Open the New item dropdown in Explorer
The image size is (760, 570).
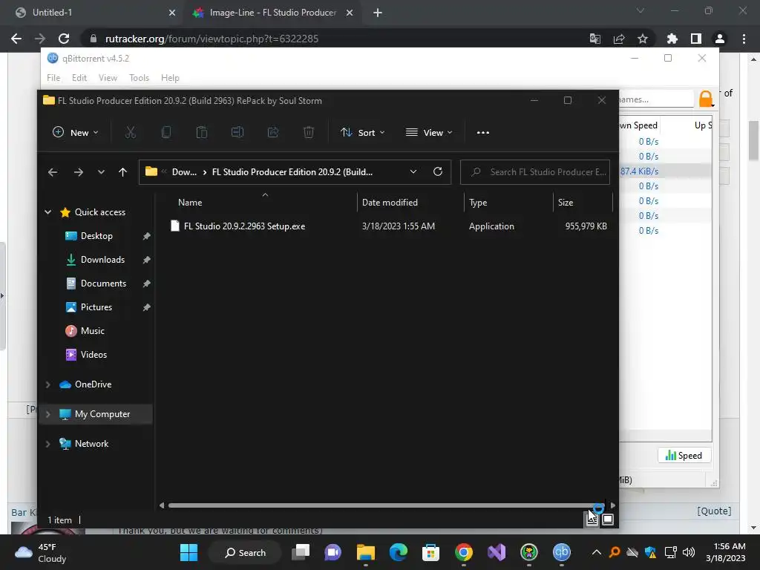75,132
